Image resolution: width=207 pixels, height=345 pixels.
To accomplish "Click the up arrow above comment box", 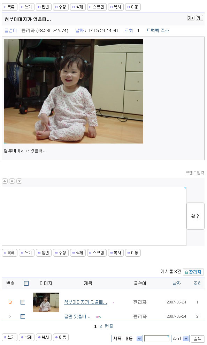I will (x=5, y=181).
